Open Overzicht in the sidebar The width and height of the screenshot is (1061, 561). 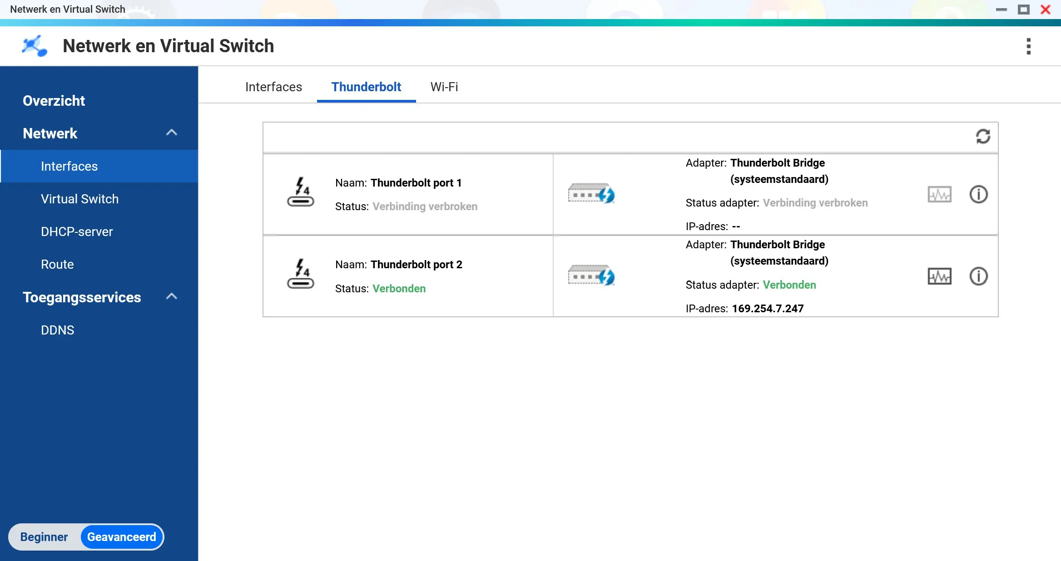[x=54, y=101]
